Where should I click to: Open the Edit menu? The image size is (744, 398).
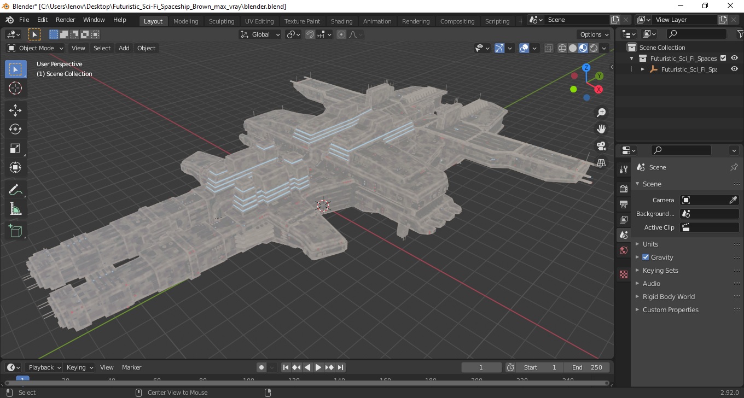point(42,20)
